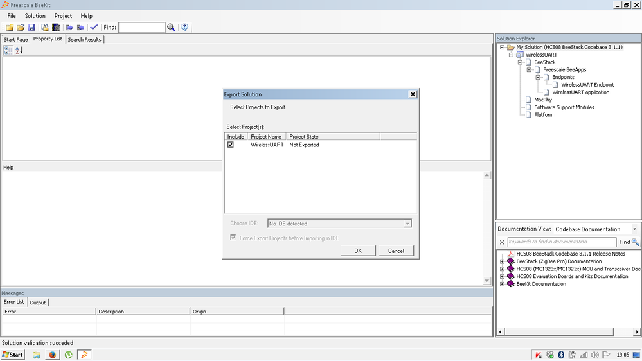
Task: Click the Windows Start button
Action: [13, 355]
